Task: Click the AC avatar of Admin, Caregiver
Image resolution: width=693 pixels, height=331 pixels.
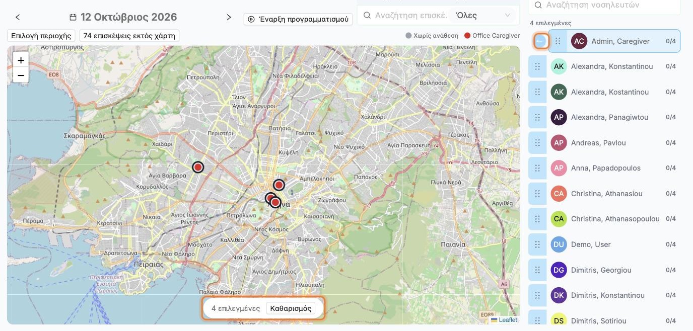Action: tap(579, 41)
